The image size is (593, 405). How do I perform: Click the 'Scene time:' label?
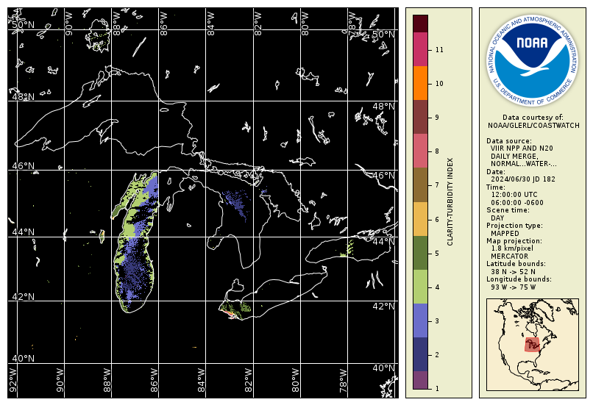508,210
